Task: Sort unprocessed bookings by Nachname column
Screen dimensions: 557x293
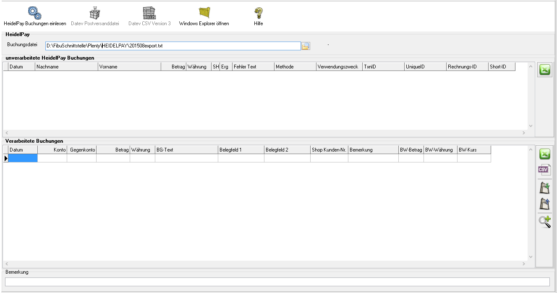Action: [x=66, y=67]
